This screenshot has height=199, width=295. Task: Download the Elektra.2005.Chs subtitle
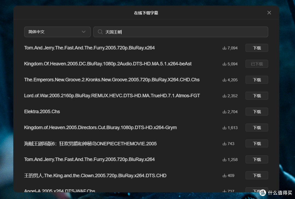pyautogui.click(x=256, y=112)
